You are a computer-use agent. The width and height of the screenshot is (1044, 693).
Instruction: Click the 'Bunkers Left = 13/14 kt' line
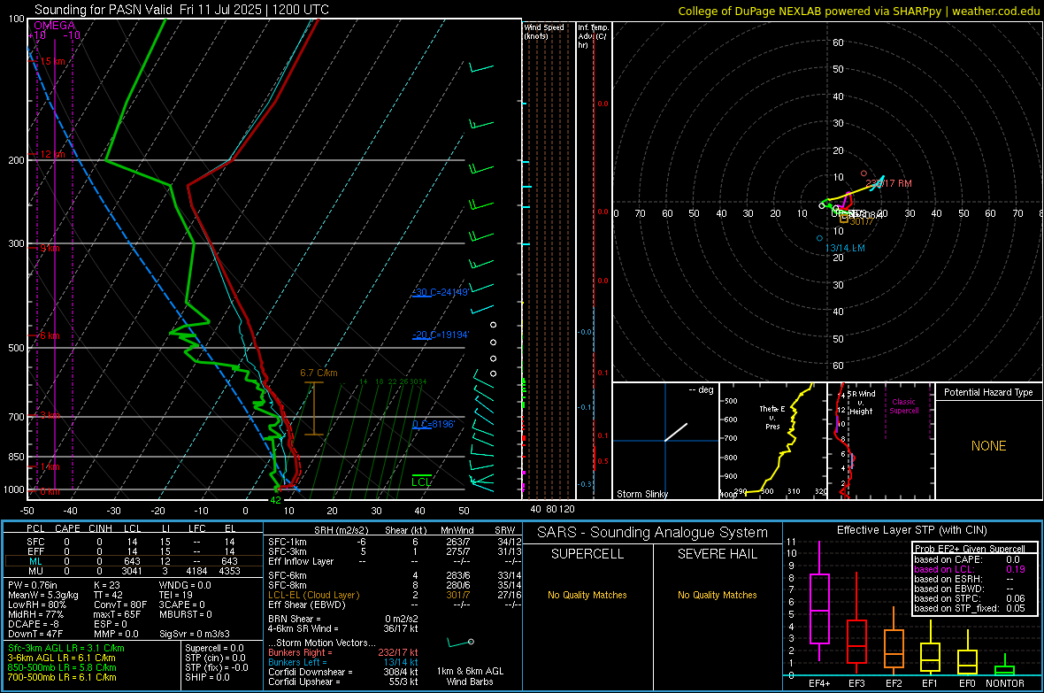pos(343,662)
